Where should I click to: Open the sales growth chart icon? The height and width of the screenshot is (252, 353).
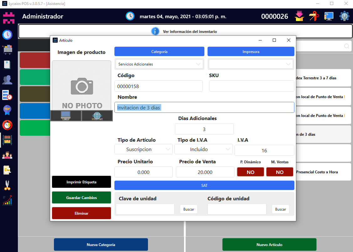pos(8,200)
